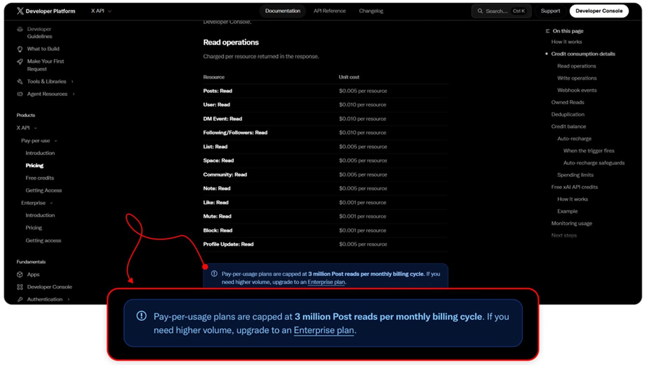Open Introduction under Enterprise
The height and width of the screenshot is (365, 646).
tap(40, 216)
